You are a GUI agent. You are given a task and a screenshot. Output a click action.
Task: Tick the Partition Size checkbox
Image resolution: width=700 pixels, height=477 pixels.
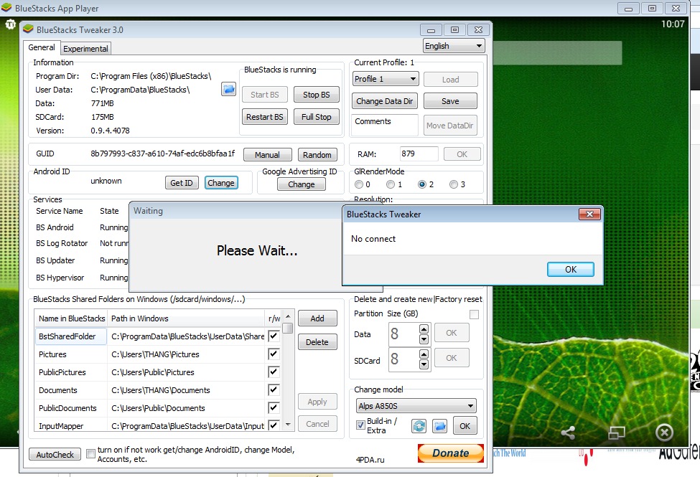(x=474, y=315)
